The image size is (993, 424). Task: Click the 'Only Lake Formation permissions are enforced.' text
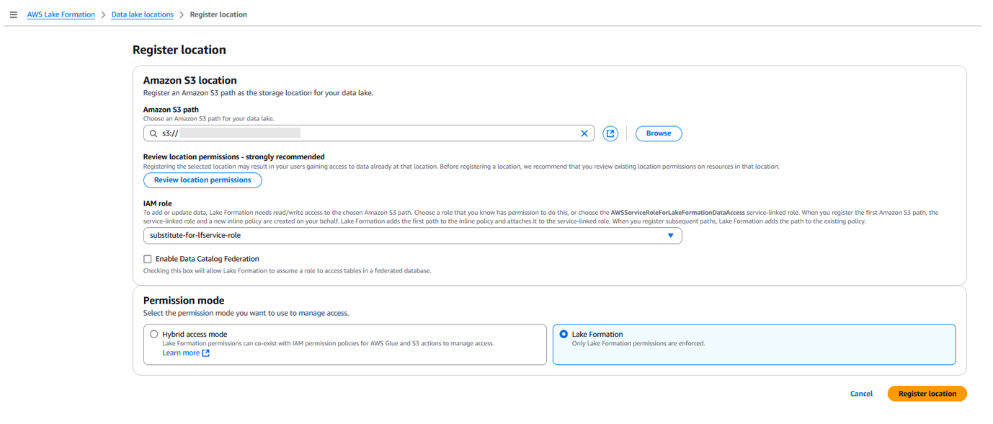638,343
